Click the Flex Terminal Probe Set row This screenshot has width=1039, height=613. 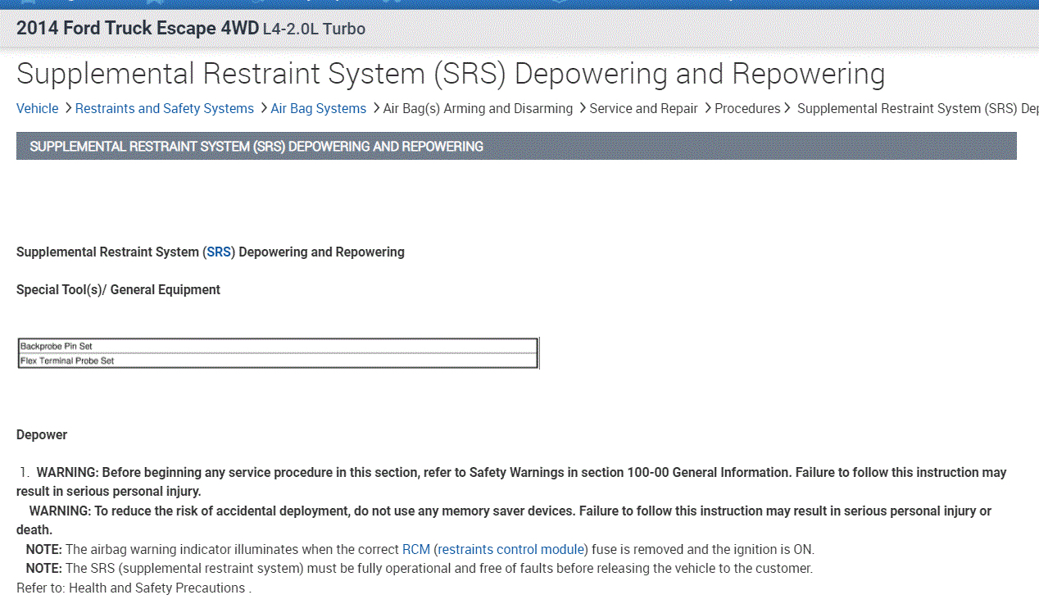pyautogui.click(x=278, y=361)
